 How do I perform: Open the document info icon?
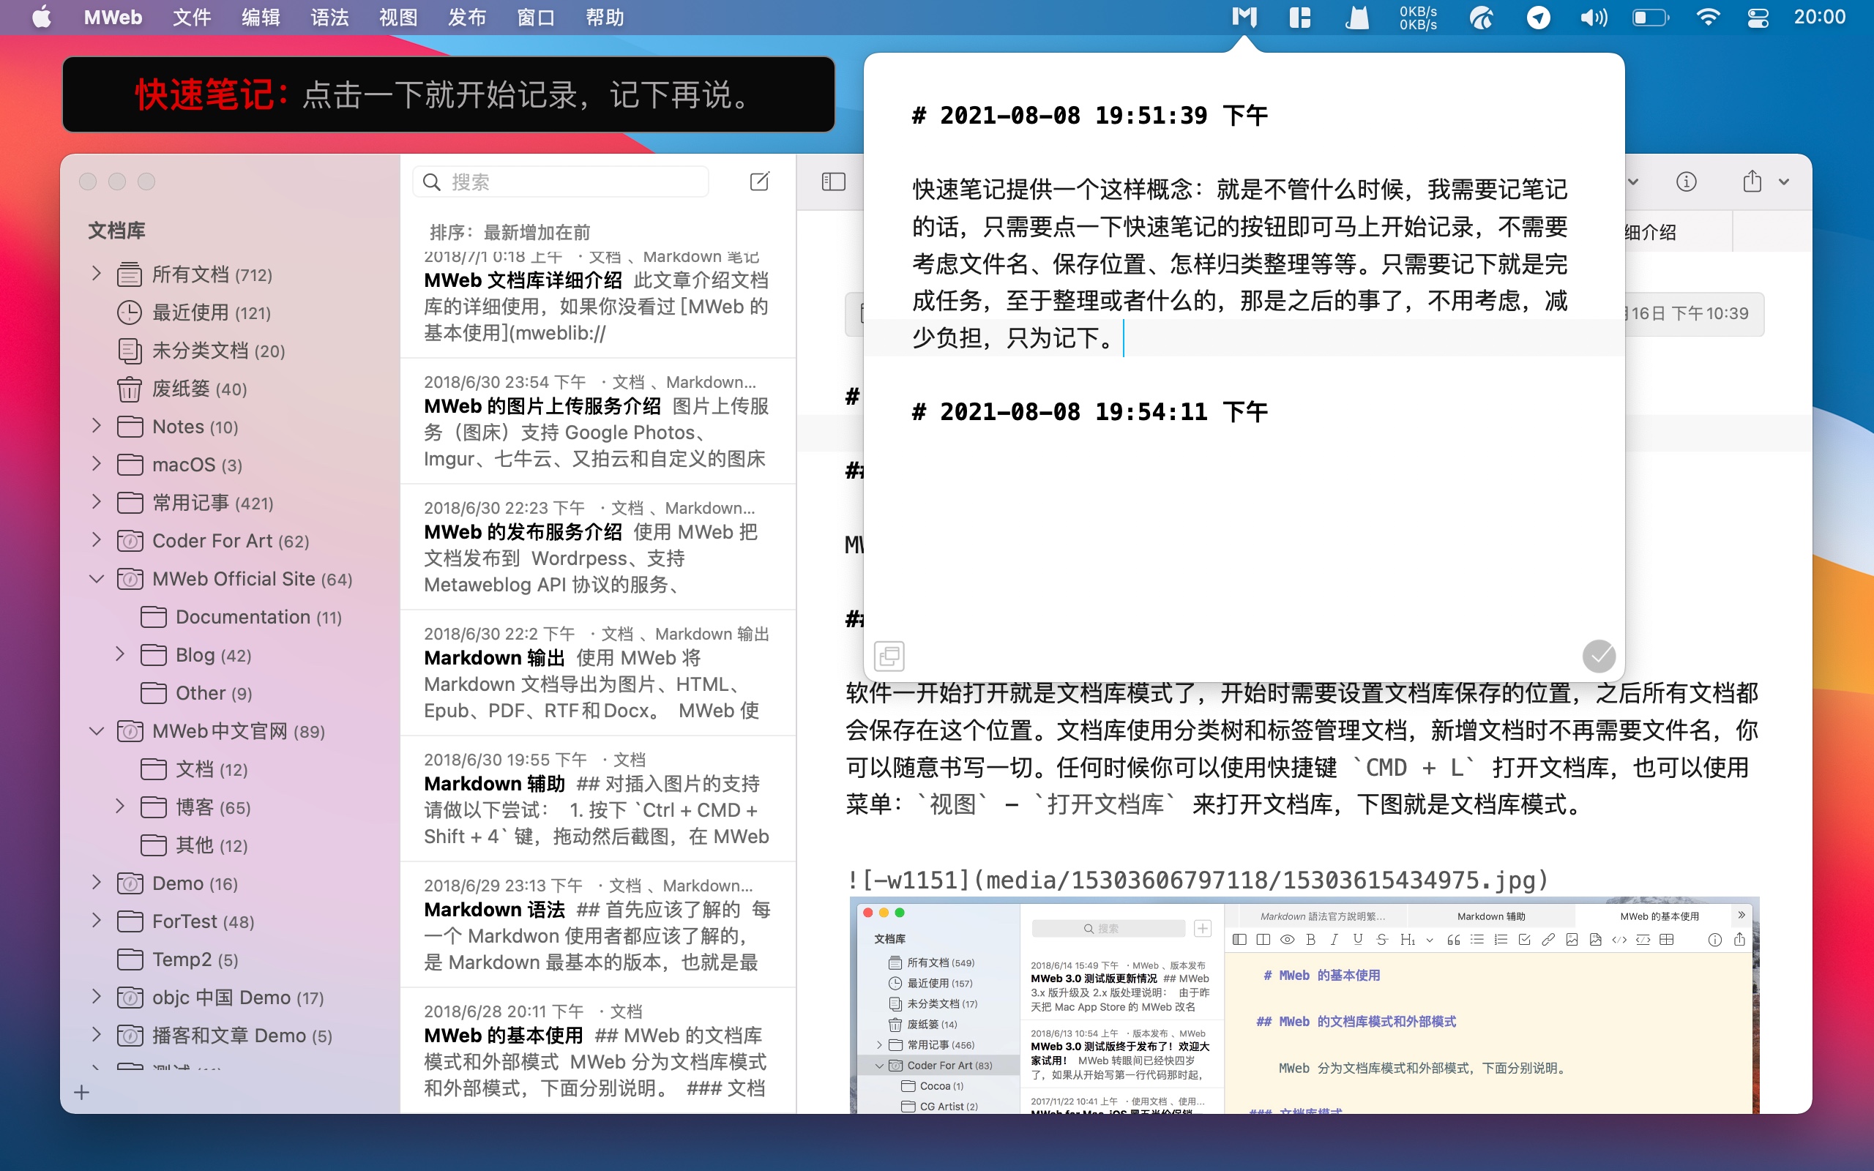point(1686,182)
